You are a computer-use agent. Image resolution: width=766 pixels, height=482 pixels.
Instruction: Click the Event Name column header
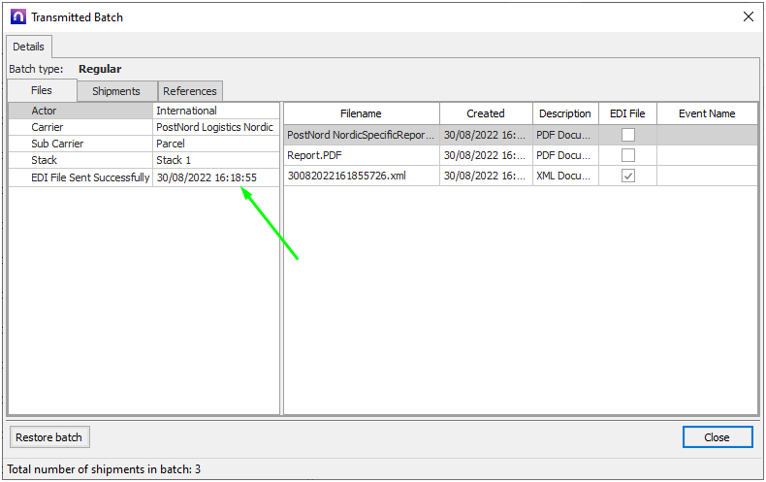[x=706, y=113]
